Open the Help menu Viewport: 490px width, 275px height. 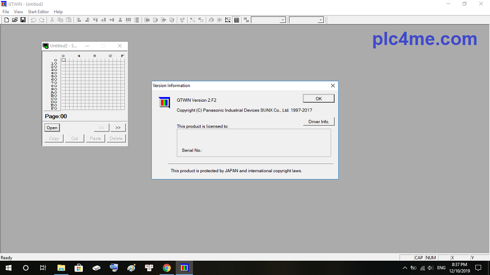coord(58,12)
